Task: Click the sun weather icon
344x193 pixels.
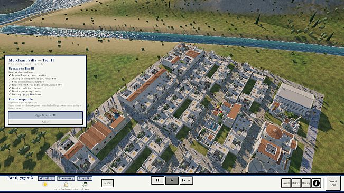Action: [45, 184]
